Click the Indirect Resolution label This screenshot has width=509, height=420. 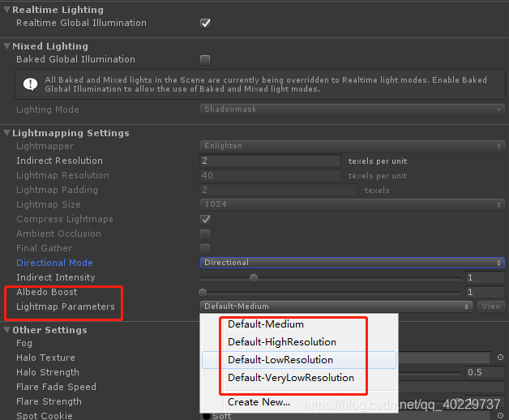[x=59, y=161]
